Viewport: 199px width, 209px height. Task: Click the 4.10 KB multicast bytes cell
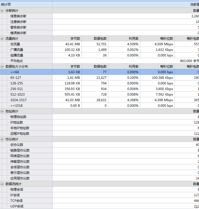67,55
